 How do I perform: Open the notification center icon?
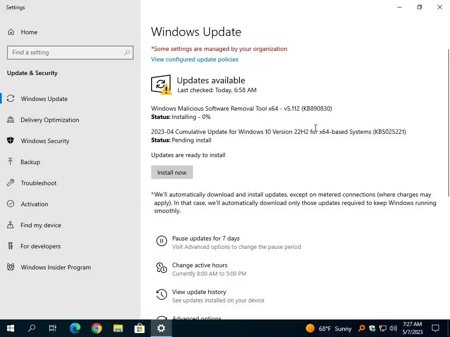pos(435,328)
